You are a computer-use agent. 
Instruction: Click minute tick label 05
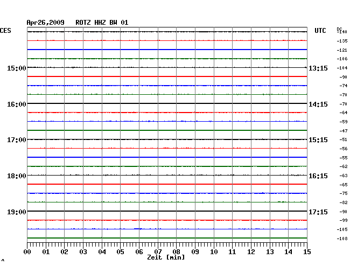pyautogui.click(x=120, y=252)
